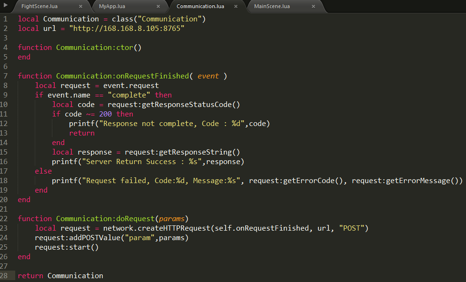Click the "Communication:ctor" function name
The width and height of the screenshot is (466, 282).
pos(95,48)
